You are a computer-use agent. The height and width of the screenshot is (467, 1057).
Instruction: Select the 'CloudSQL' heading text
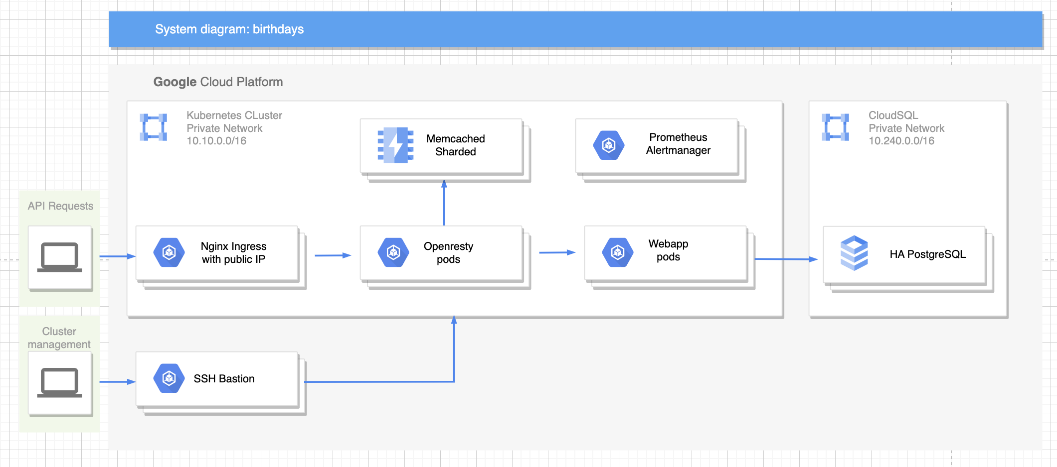[893, 116]
